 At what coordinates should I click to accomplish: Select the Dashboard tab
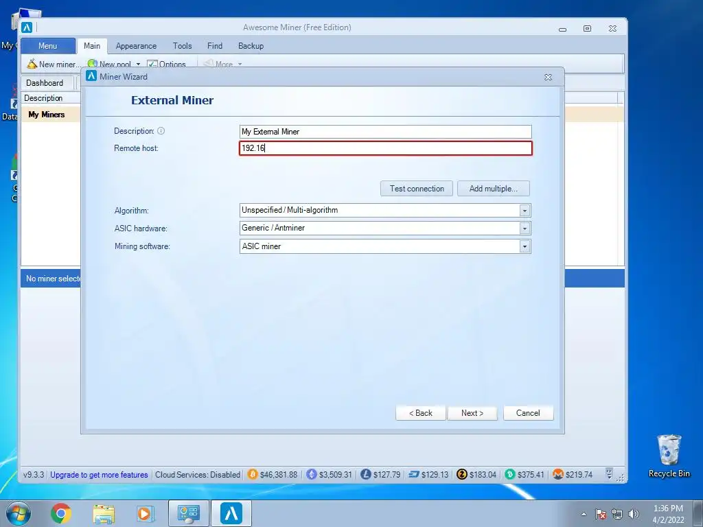45,83
